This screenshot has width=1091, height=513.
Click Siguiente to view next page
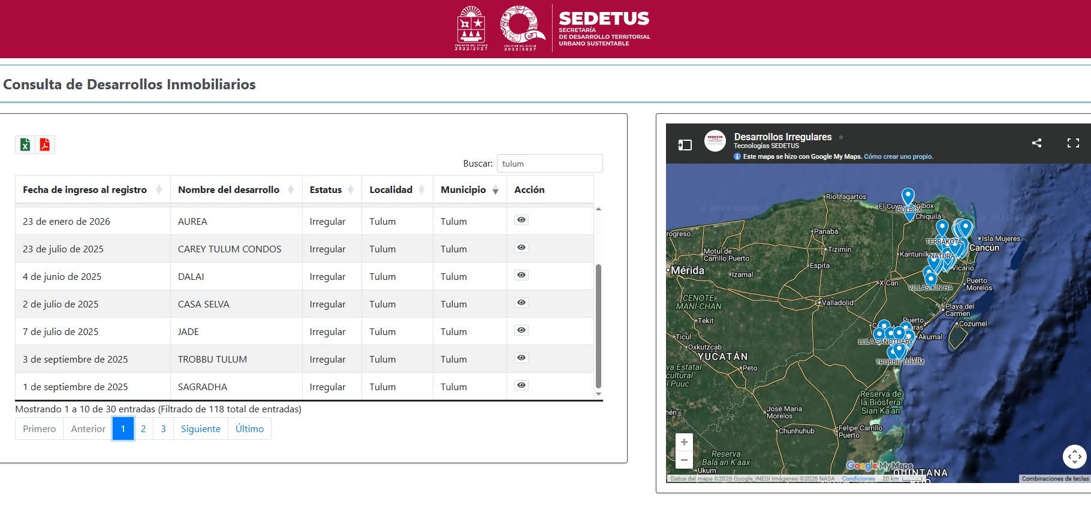200,428
